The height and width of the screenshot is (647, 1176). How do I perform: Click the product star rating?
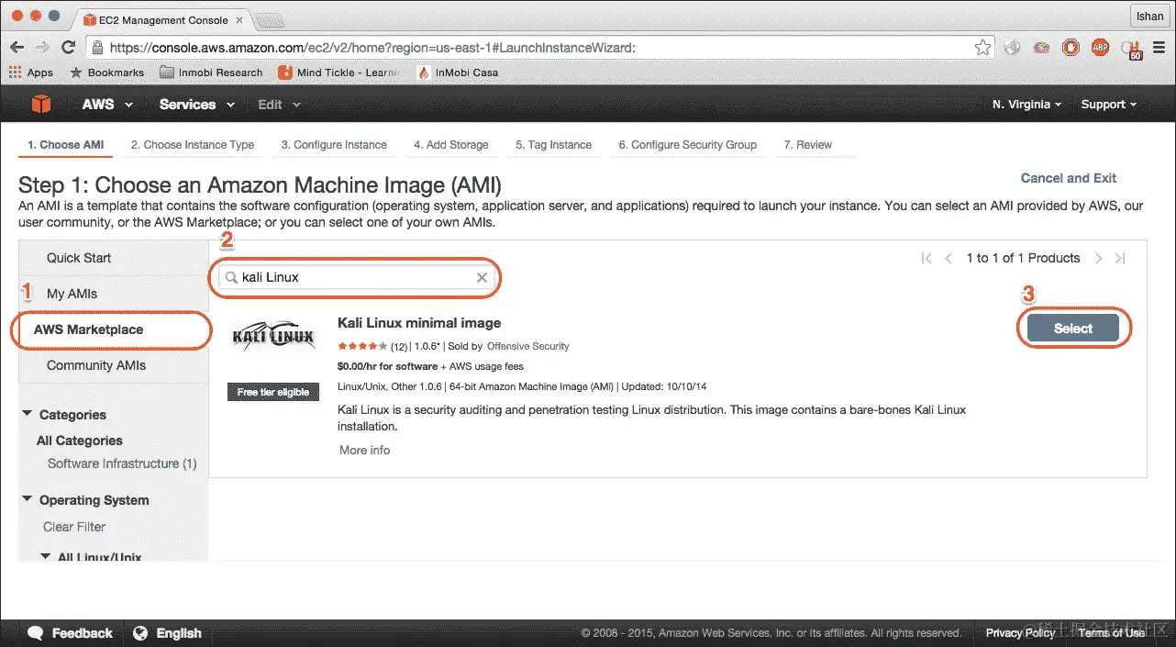(x=362, y=346)
